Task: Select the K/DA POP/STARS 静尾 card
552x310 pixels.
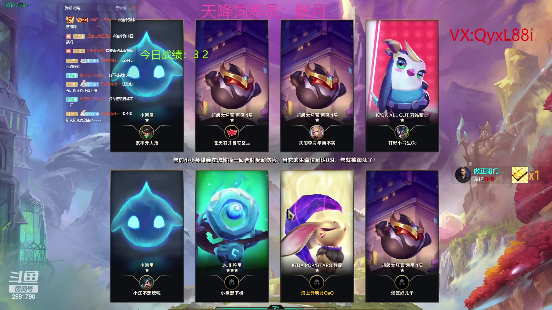Action: (x=317, y=236)
